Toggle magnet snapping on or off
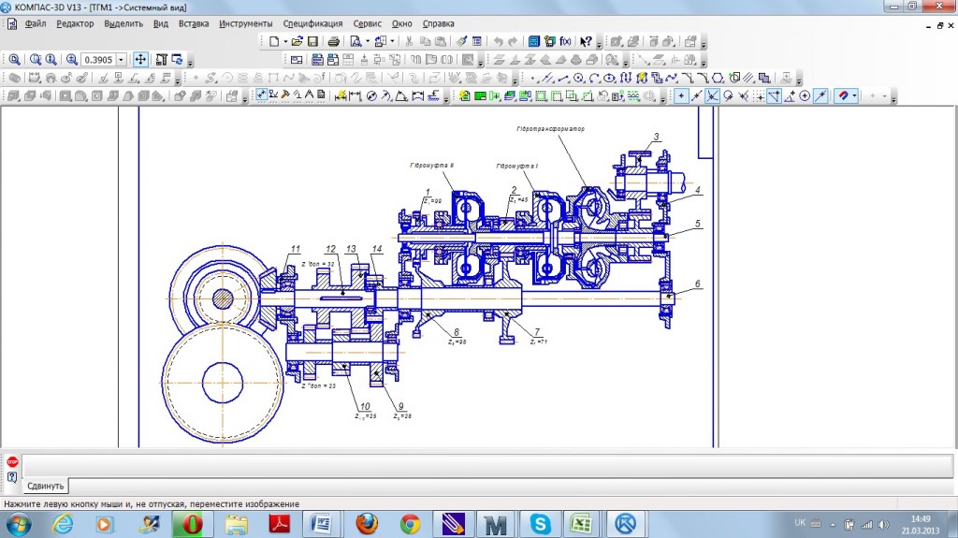The image size is (958, 538). pos(844,96)
